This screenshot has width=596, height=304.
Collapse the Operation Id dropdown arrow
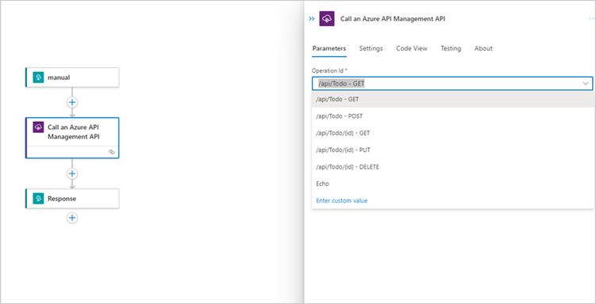pyautogui.click(x=586, y=83)
